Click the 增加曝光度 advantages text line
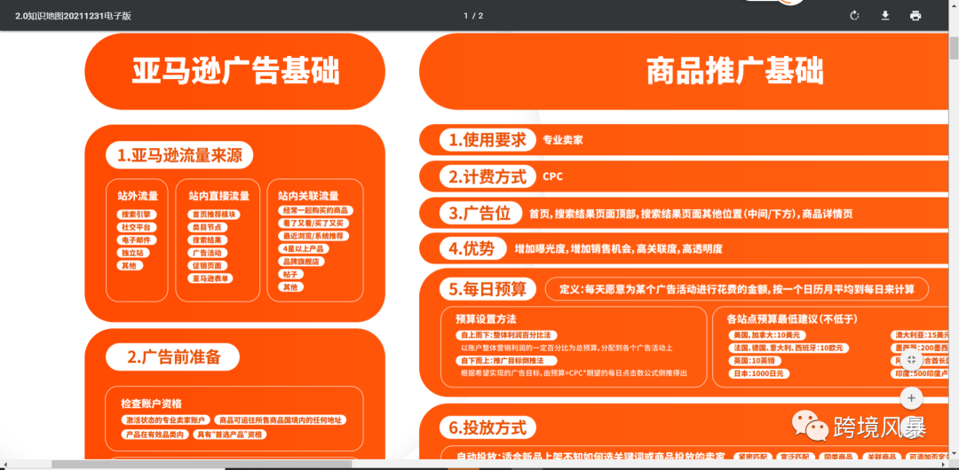 (x=619, y=249)
